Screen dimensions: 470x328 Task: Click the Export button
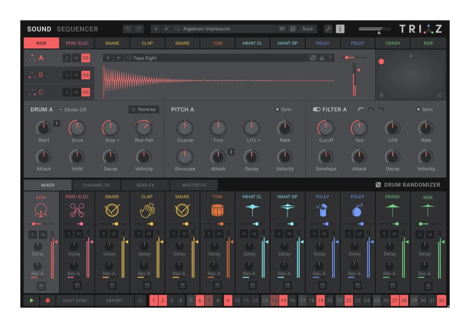114,300
